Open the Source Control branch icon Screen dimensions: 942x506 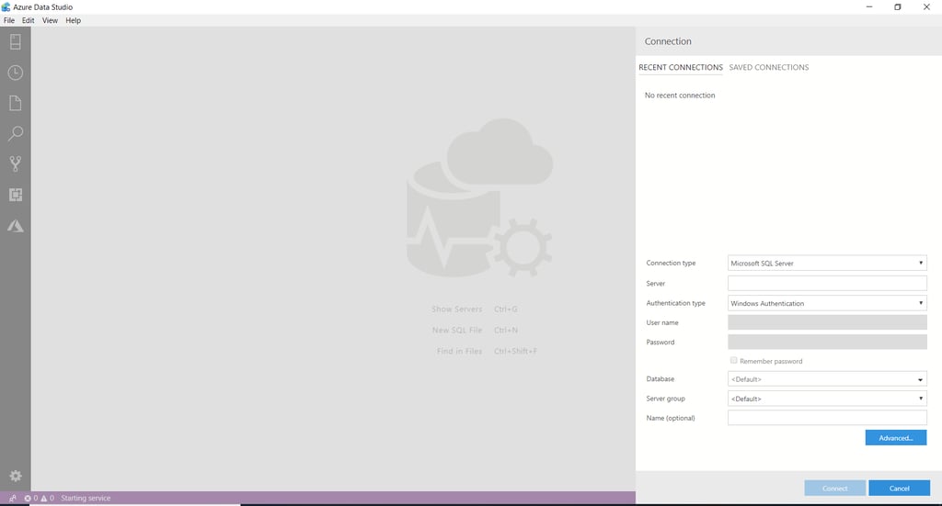16,163
